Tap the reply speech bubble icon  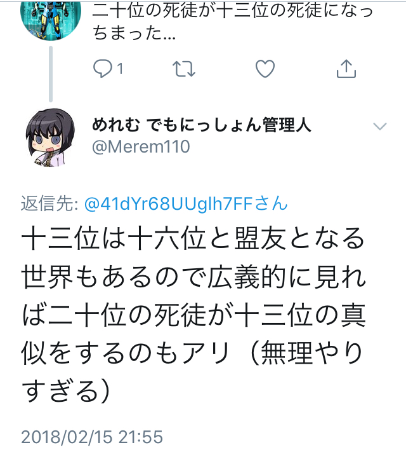(x=102, y=69)
